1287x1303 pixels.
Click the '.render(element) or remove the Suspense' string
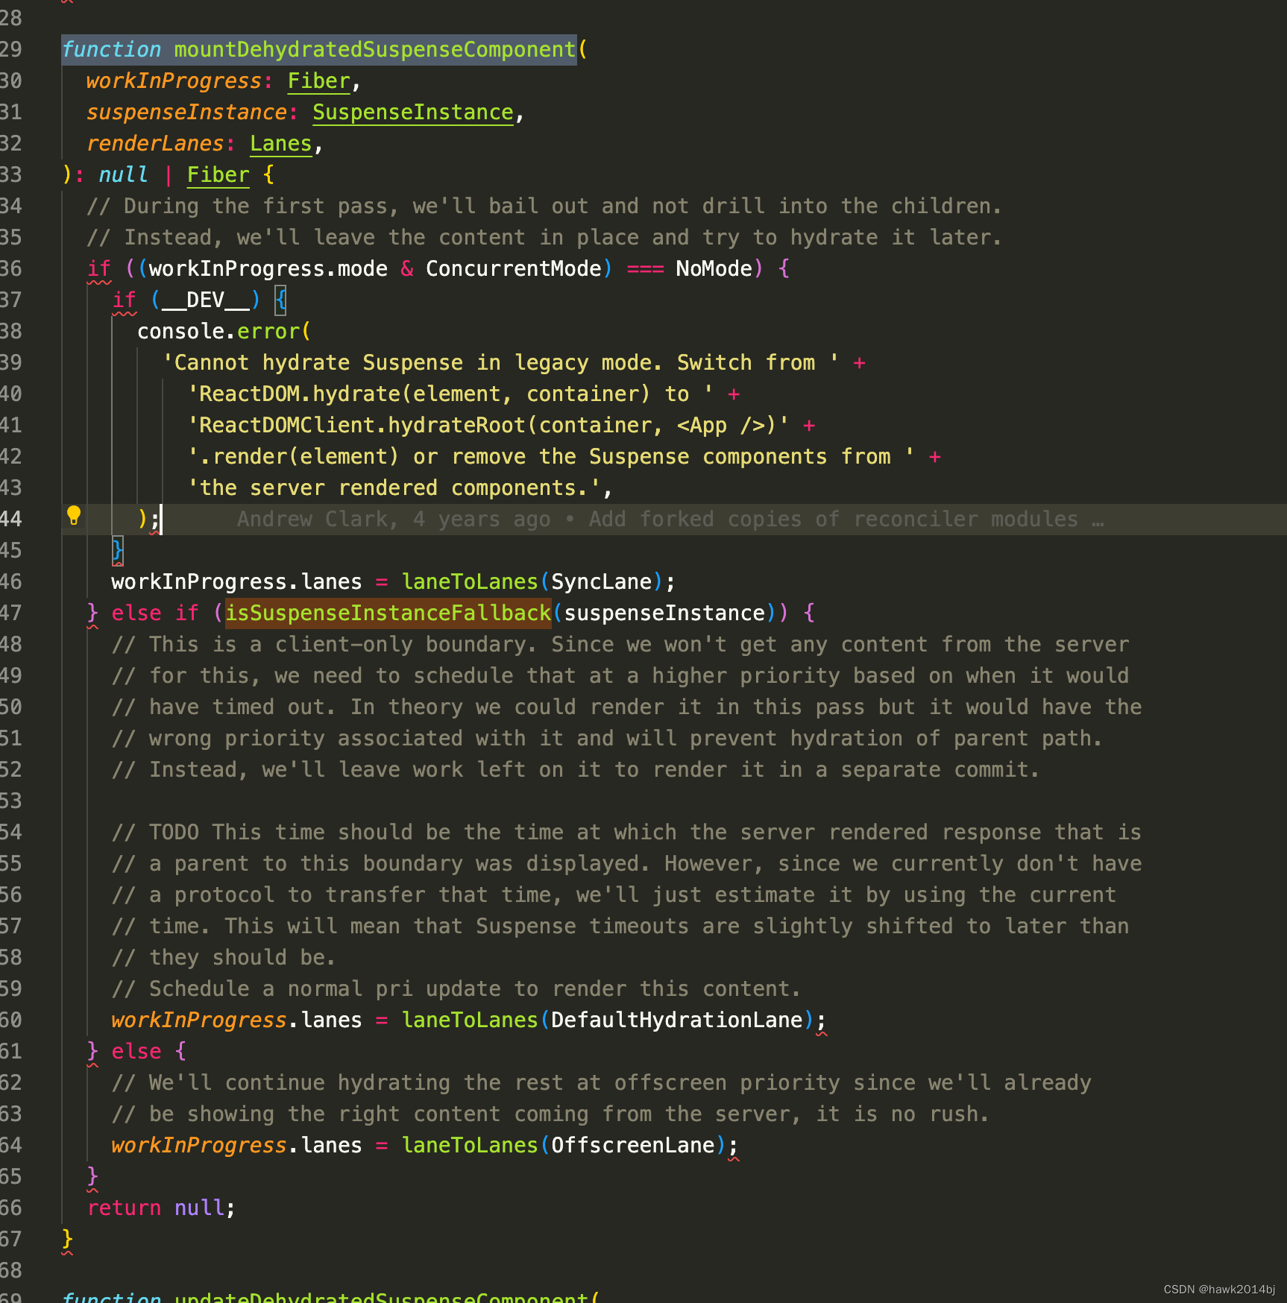click(551, 456)
